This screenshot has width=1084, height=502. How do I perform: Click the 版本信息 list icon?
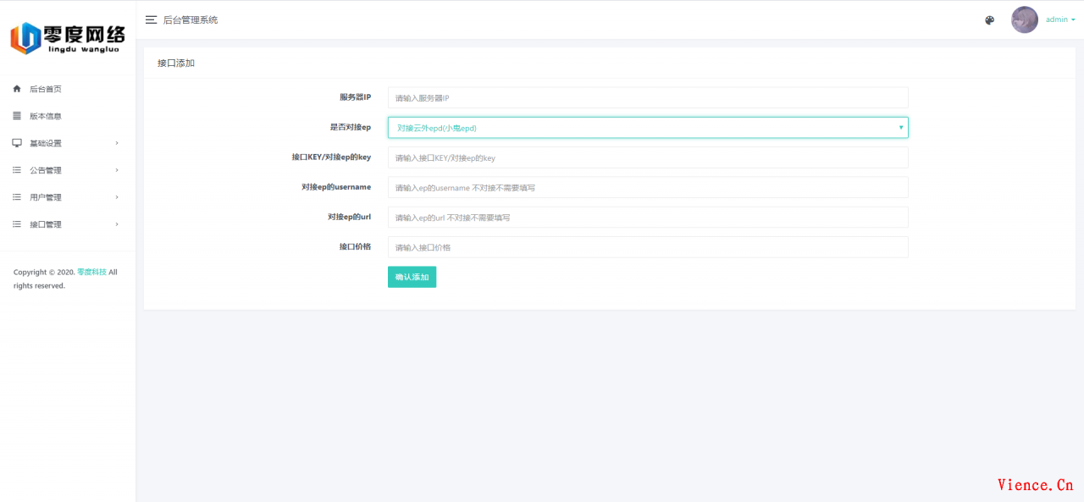(x=16, y=115)
